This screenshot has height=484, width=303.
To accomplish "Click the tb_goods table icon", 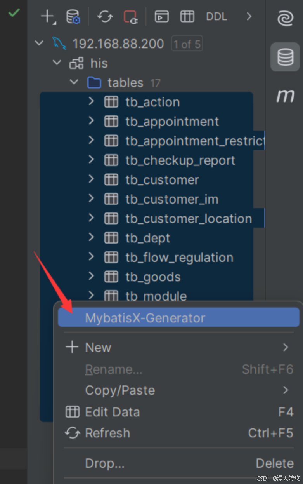I will pos(111,276).
